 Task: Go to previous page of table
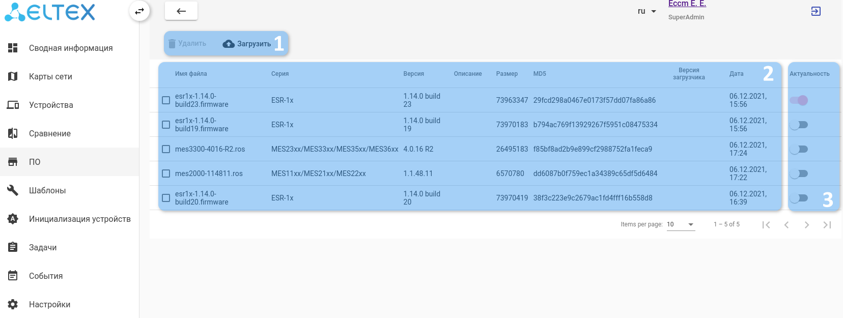coord(786,225)
